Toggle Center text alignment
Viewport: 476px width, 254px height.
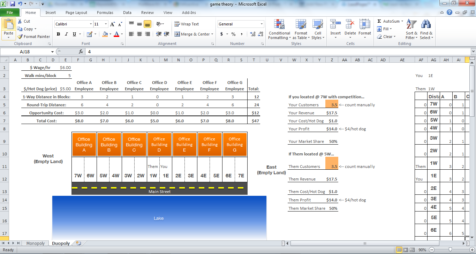[x=139, y=34]
